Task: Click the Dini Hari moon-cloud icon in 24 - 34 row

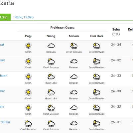Action: point(97,46)
